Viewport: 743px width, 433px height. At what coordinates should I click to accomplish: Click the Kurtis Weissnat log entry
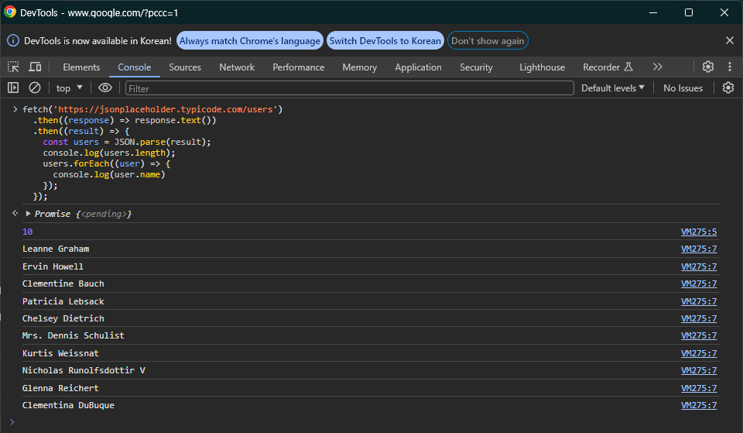point(60,353)
